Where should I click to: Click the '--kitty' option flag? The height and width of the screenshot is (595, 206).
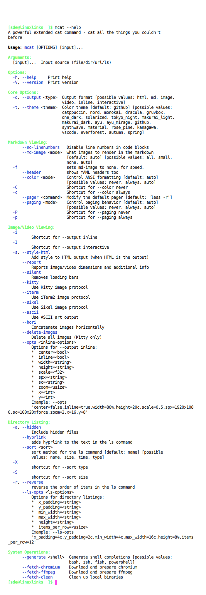[30, 282]
